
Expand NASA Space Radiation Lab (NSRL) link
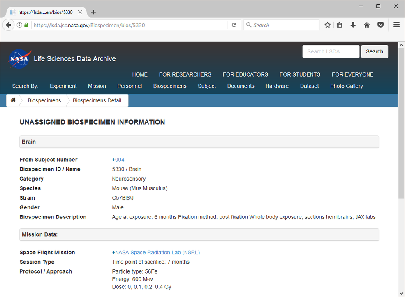tap(156, 253)
